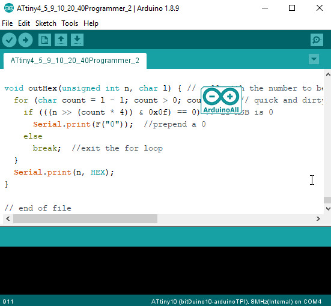Click the line number 911 in status bar
This screenshot has height=306, width=331.
click(x=8, y=302)
